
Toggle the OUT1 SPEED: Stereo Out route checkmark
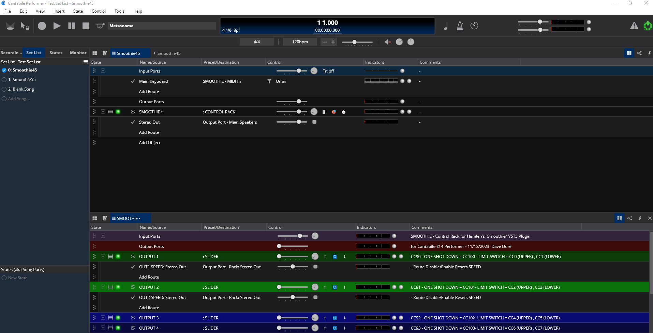(x=133, y=267)
